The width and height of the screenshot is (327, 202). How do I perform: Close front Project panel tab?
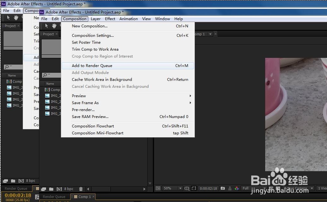point(57,34)
